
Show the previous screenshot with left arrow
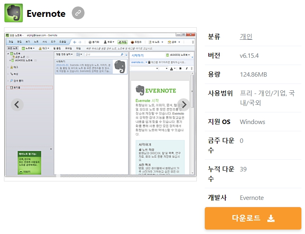tap(17, 105)
